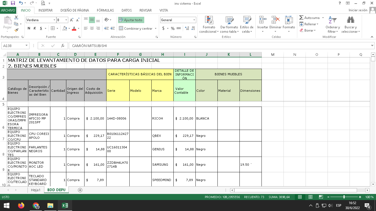Click the zoom slider handle
This screenshot has width=376, height=211.
(x=344, y=197)
